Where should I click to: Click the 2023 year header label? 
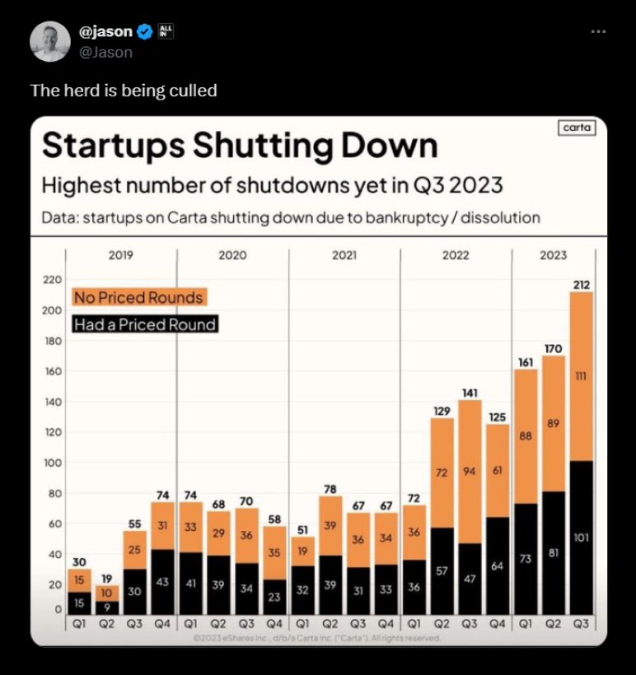tap(553, 255)
